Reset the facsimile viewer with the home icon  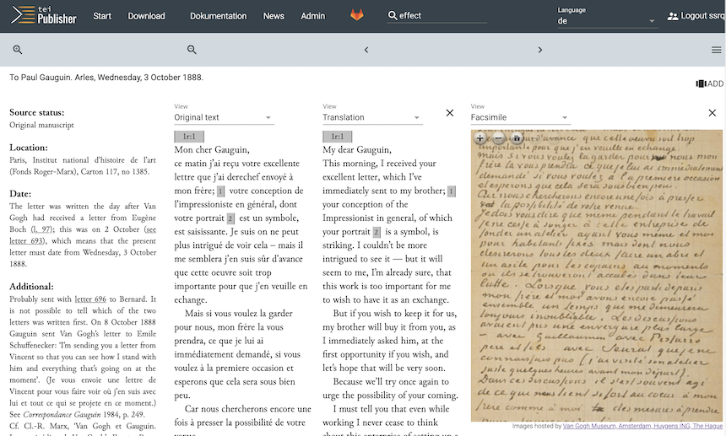pyautogui.click(x=517, y=137)
